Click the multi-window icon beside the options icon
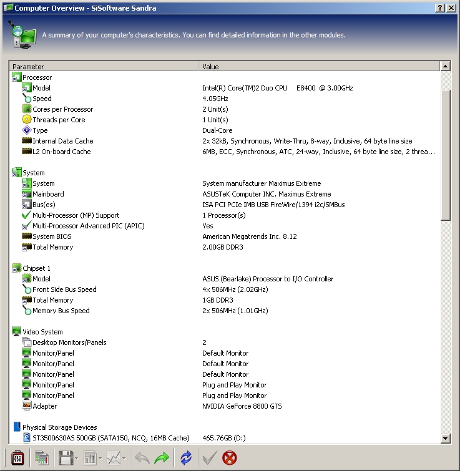460x471 pixels. click(x=42, y=459)
